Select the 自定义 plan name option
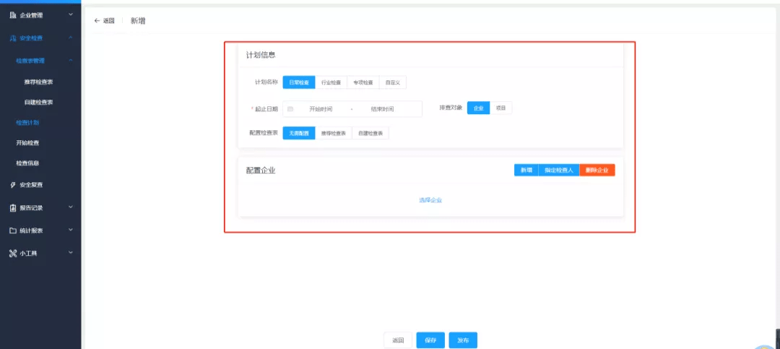This screenshot has height=349, width=780. pyautogui.click(x=392, y=82)
